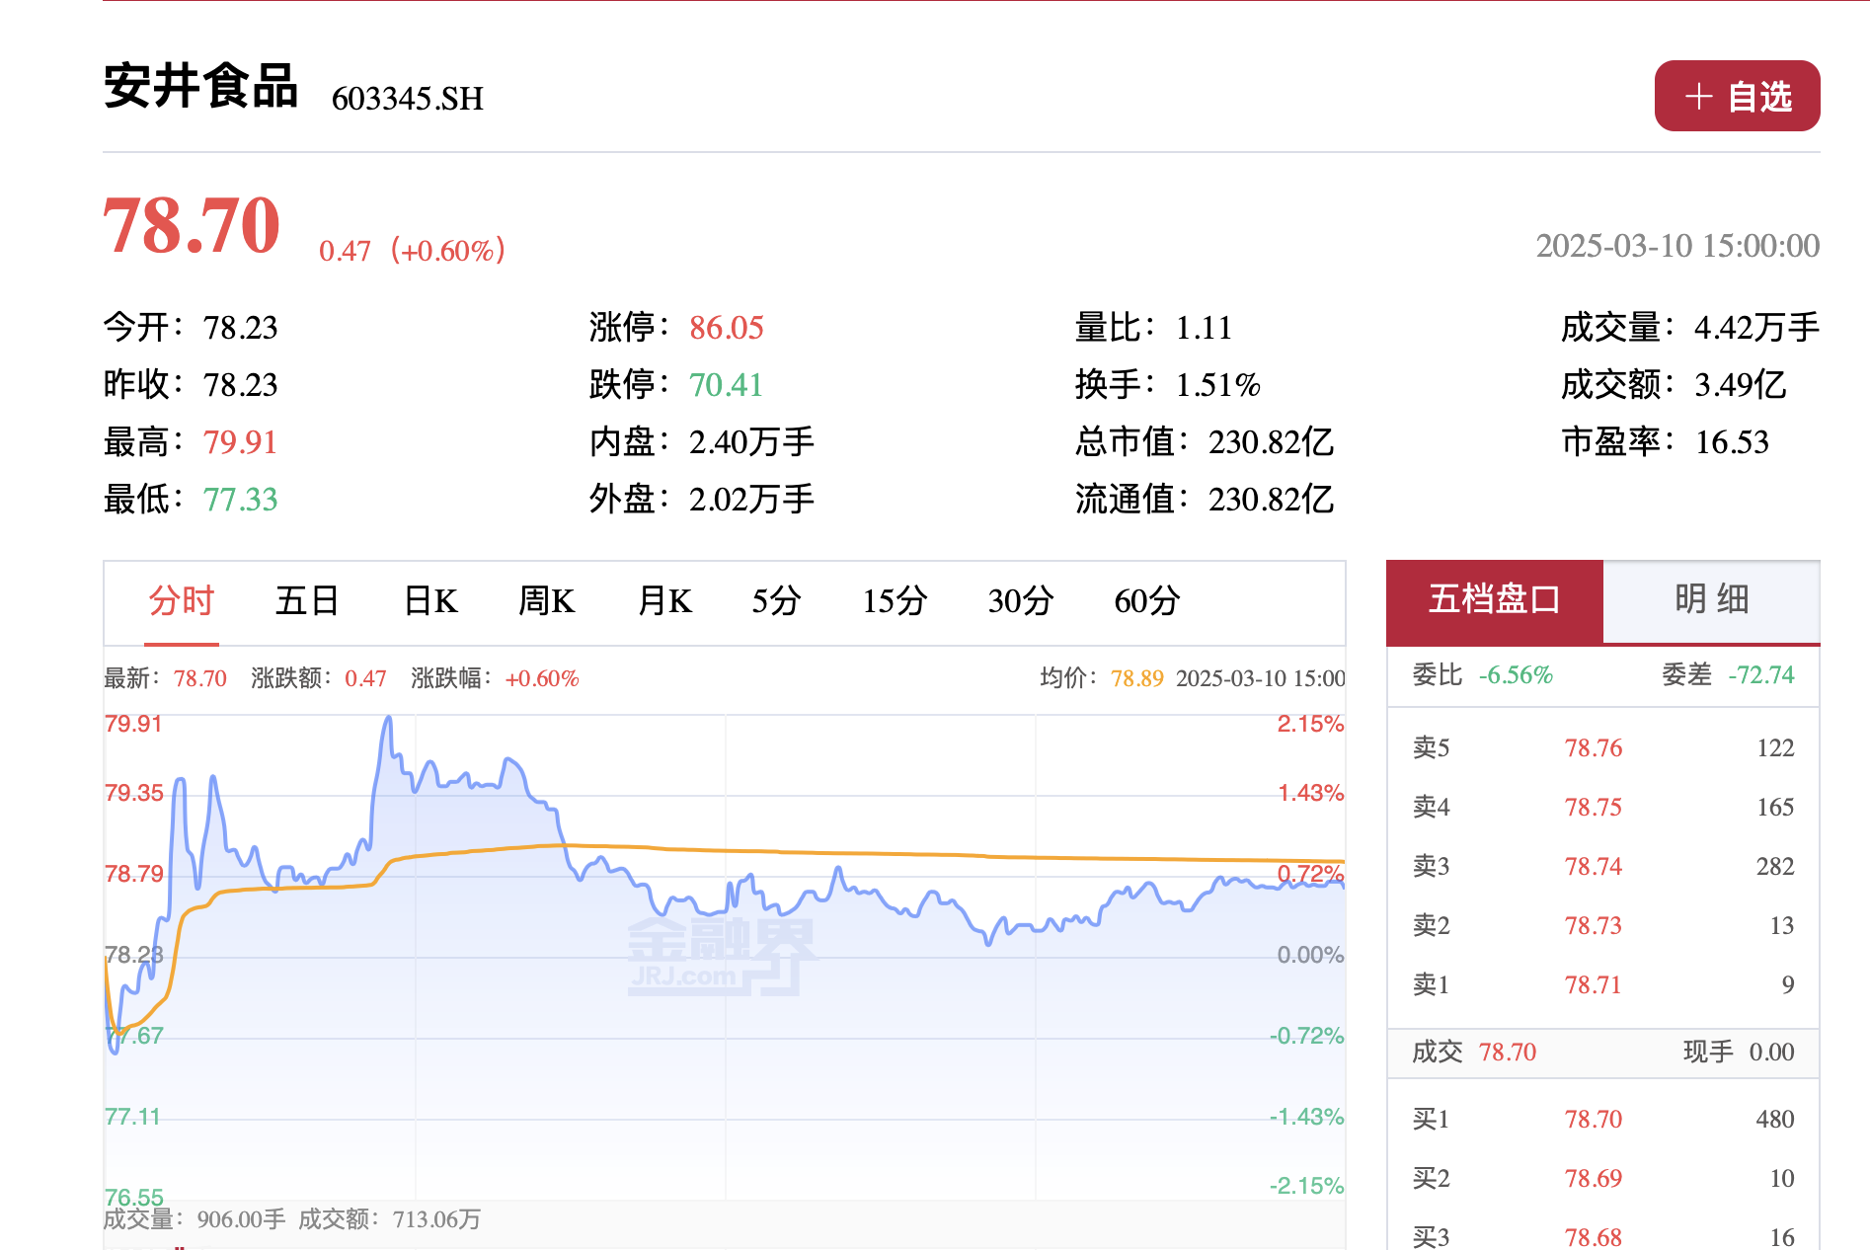
Task: Click the plus icon on 自选 button
Action: [x=1697, y=96]
